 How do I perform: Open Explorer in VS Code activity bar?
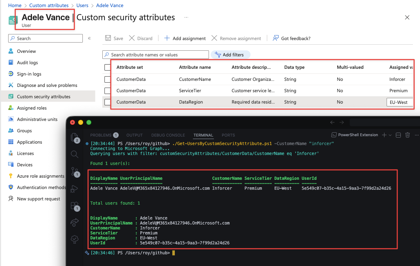74,137
